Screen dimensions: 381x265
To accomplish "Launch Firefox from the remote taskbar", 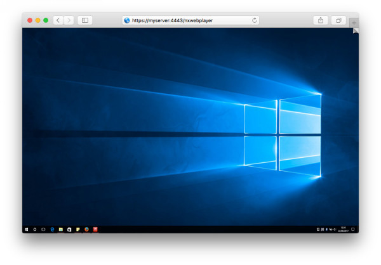I will coord(86,229).
